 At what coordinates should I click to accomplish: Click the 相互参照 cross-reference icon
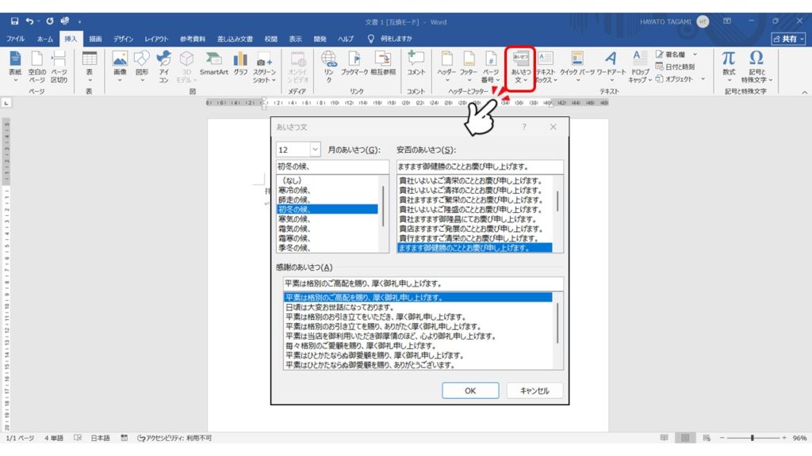point(383,62)
